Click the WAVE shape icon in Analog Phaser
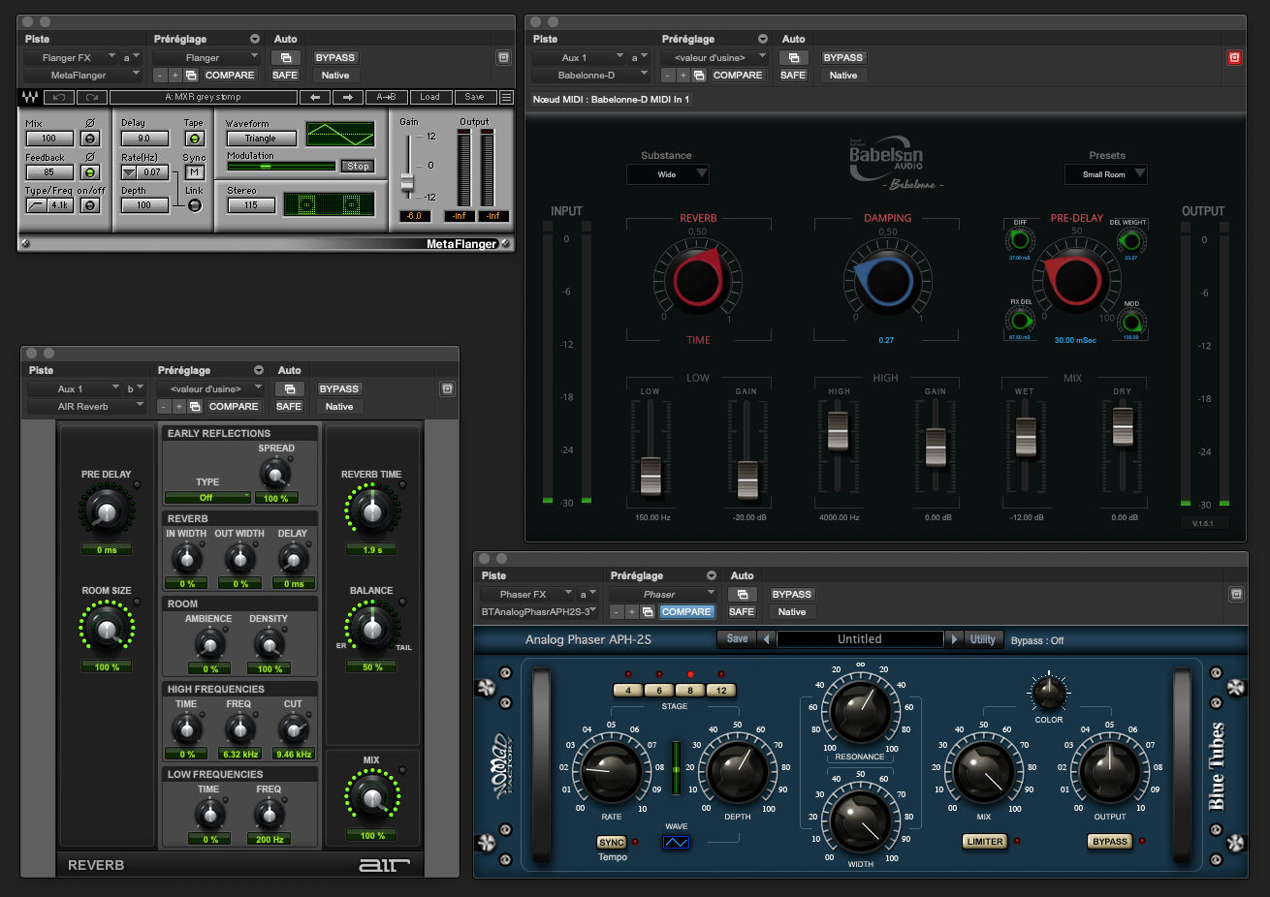Viewport: 1270px width, 897px height. 676,843
